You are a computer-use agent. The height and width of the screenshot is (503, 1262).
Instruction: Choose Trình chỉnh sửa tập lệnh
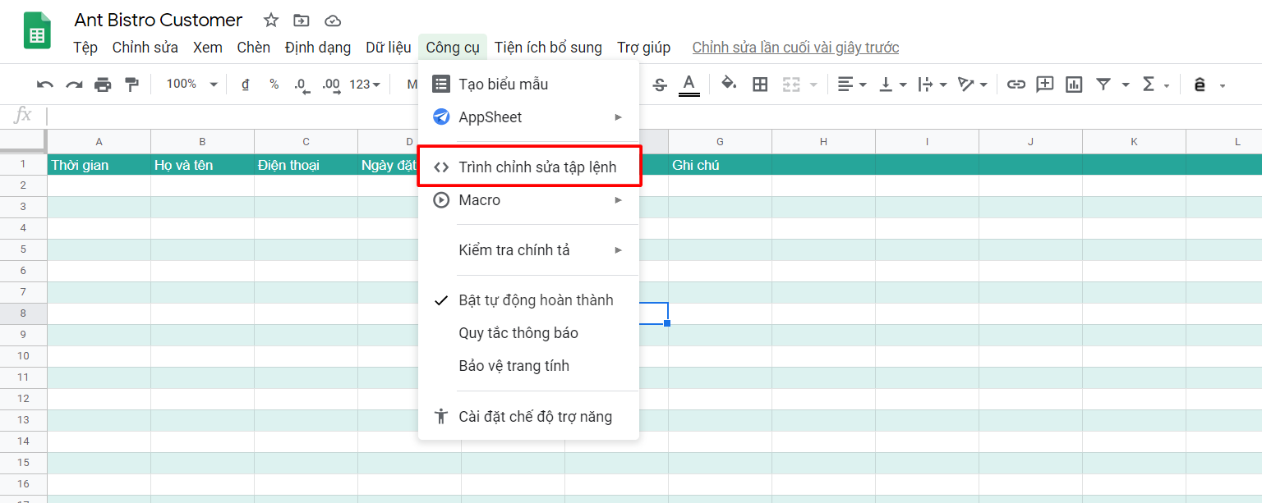[528, 167]
